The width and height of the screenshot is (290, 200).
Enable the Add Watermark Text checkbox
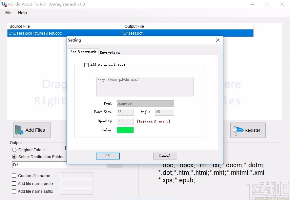click(86, 65)
